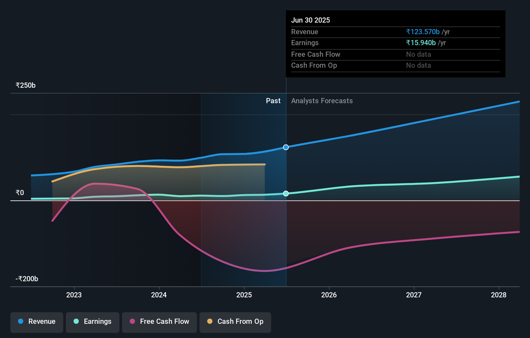Toggle the Free Cash Flow series off

(x=159, y=322)
